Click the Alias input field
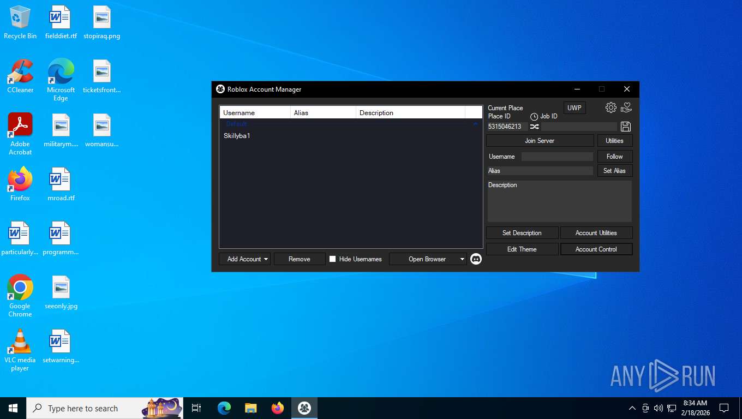The height and width of the screenshot is (419, 742). (540, 171)
